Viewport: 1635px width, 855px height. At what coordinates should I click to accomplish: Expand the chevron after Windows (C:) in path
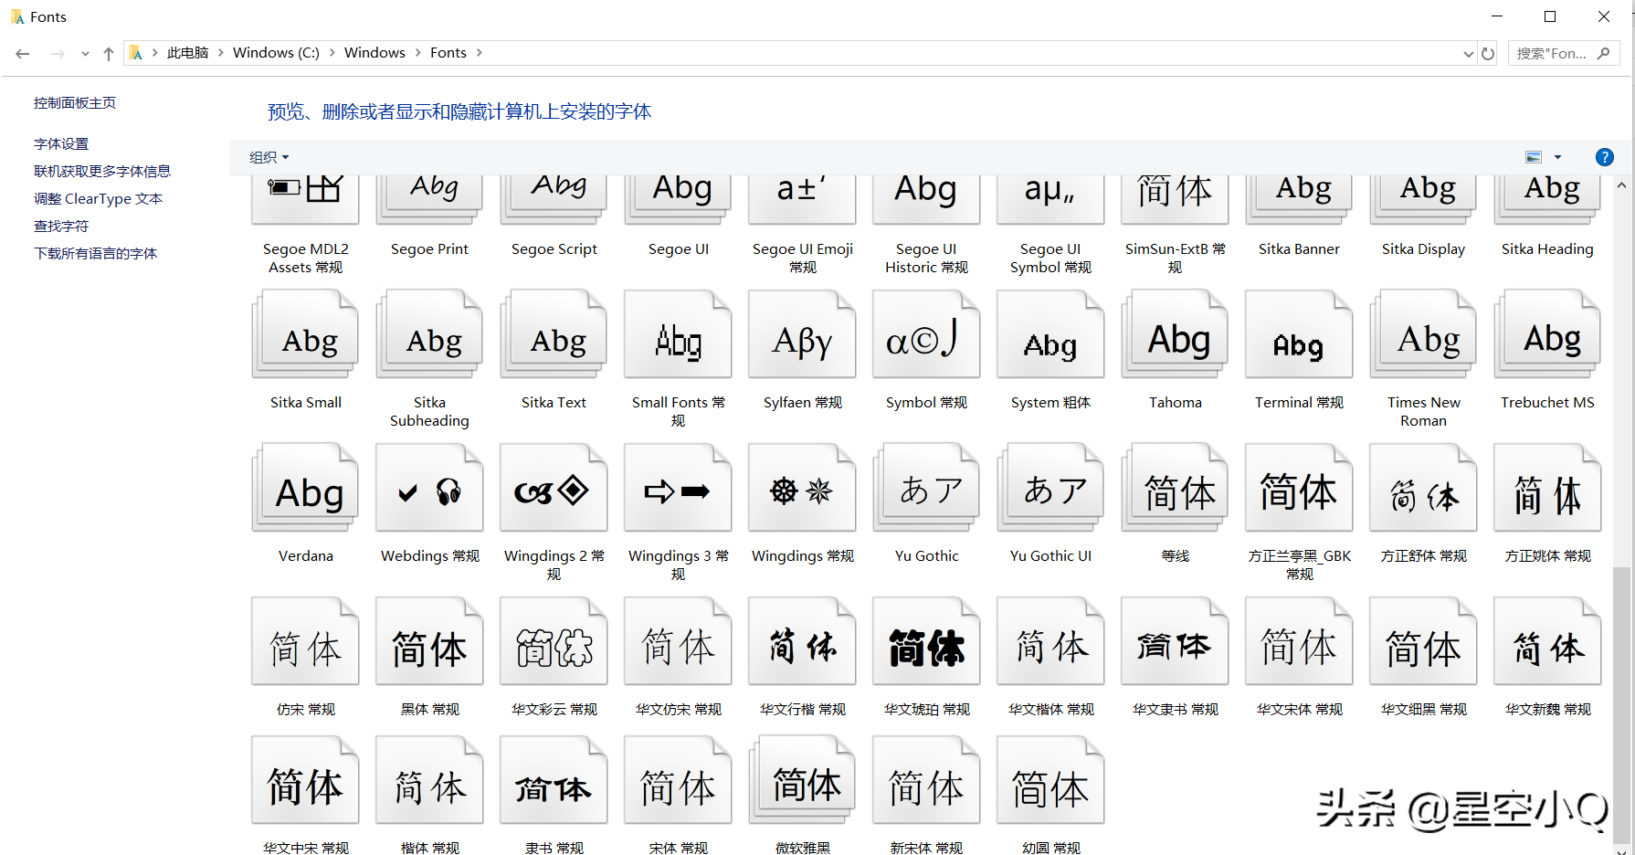pyautogui.click(x=332, y=53)
